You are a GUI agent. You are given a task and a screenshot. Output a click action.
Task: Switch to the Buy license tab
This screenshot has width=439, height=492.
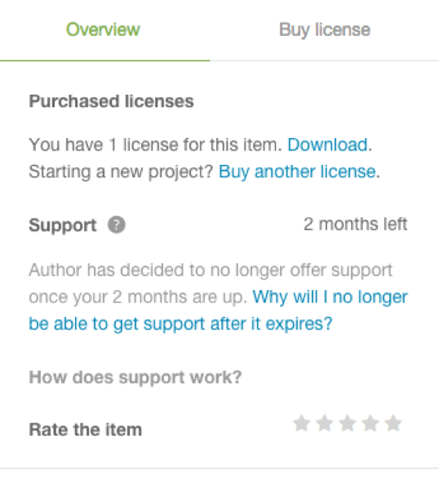point(325,30)
